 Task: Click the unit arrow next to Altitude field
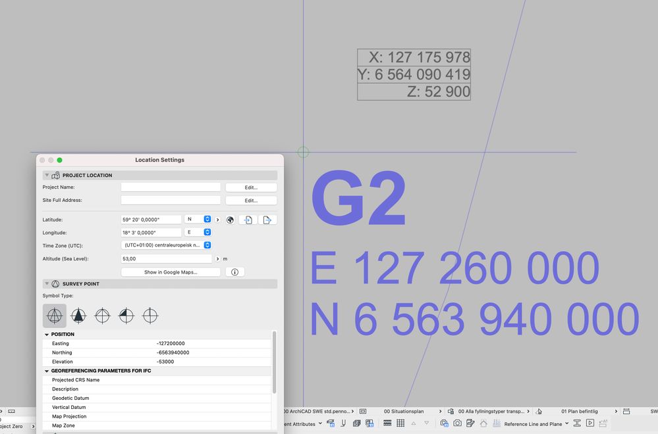coord(217,259)
